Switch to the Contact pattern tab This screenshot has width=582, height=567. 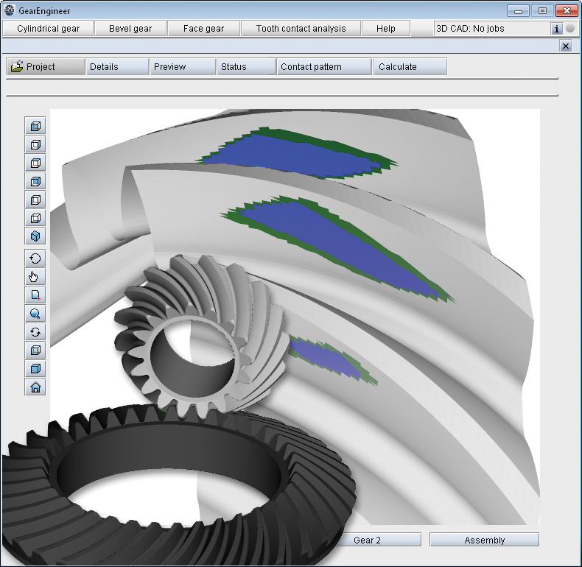point(324,67)
